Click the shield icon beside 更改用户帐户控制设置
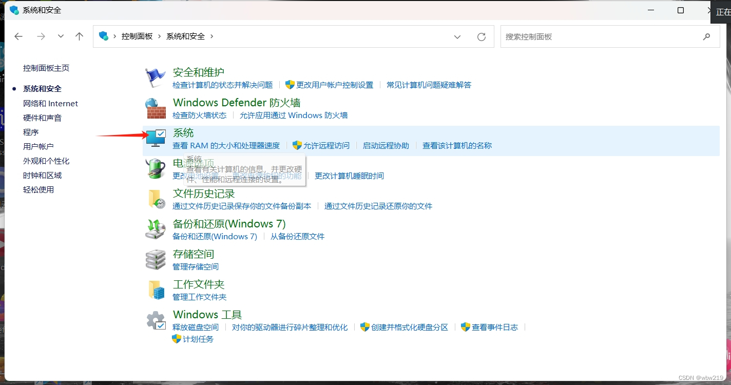The image size is (731, 385). point(290,85)
